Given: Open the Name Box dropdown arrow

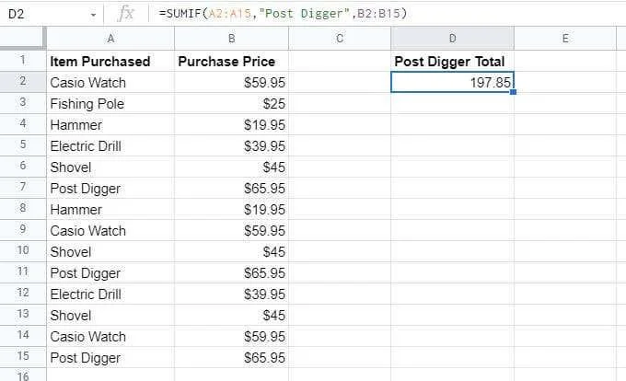Looking at the screenshot, I should [93, 15].
